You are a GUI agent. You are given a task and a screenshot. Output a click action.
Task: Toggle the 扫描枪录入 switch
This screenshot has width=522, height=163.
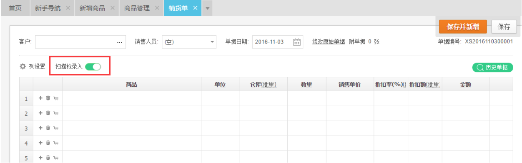[x=93, y=67]
